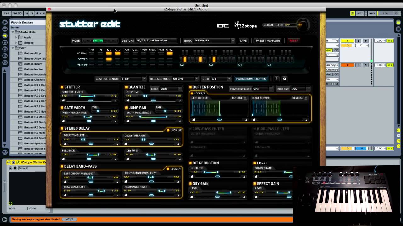The width and height of the screenshot is (403, 226).
Task: Toggle PALINDROME LOOPING button
Action: click(251, 79)
